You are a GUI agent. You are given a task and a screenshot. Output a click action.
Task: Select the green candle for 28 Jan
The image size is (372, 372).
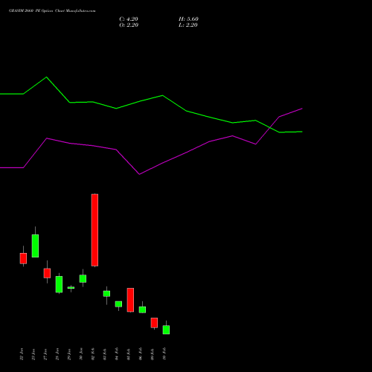tap(59, 284)
